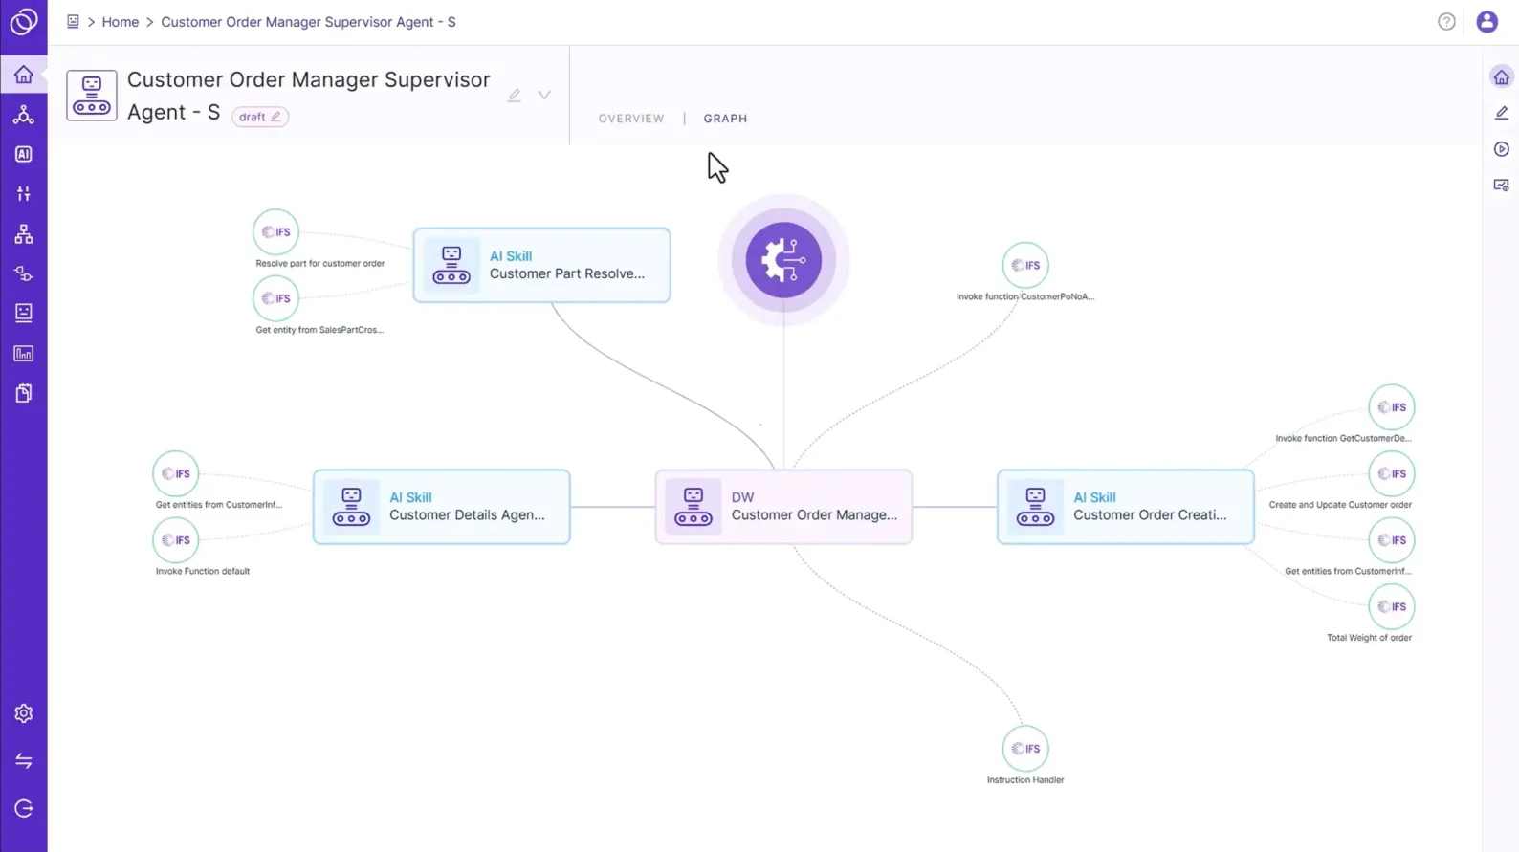Expand the chevron next to agent title

[x=544, y=96]
